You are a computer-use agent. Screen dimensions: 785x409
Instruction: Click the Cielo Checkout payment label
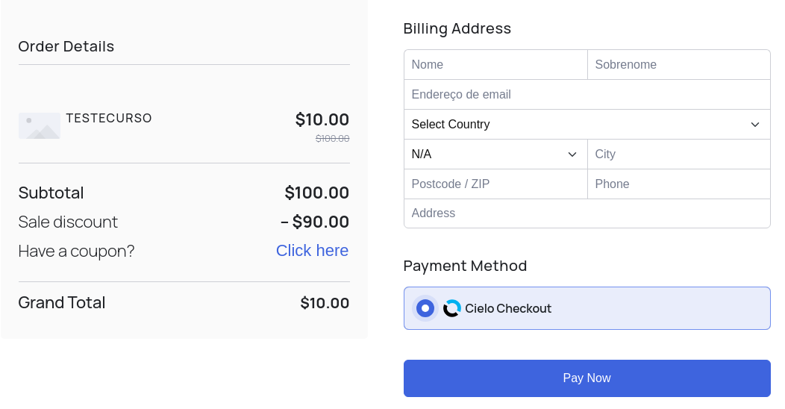508,308
